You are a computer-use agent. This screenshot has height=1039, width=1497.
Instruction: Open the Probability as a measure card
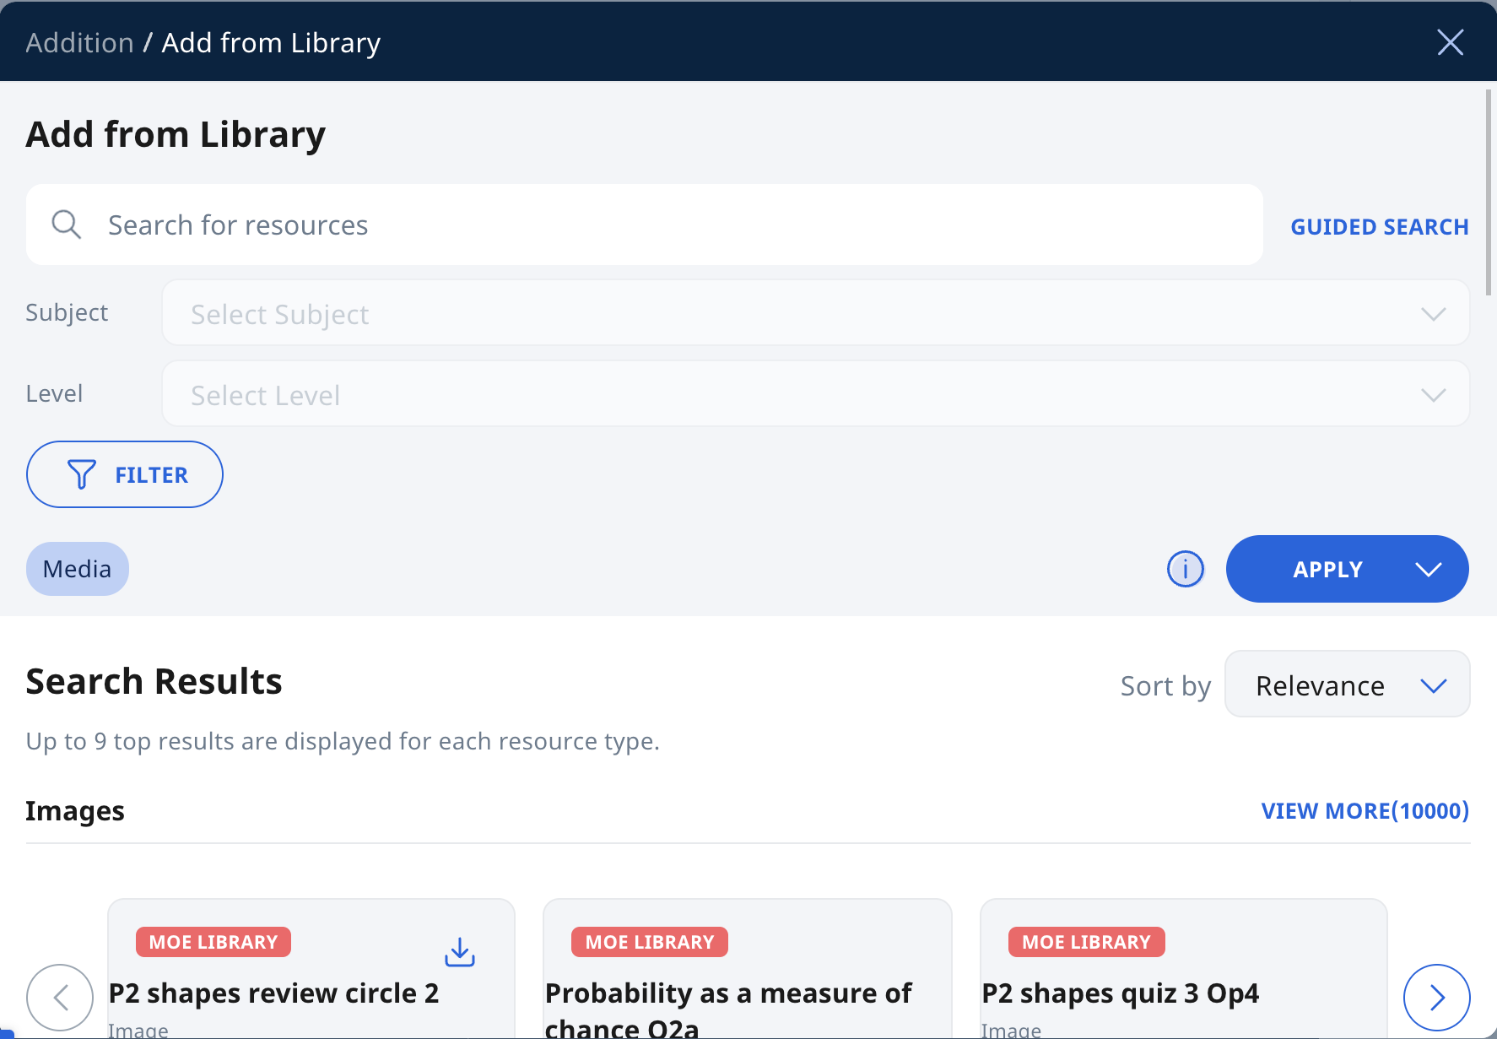(x=728, y=993)
